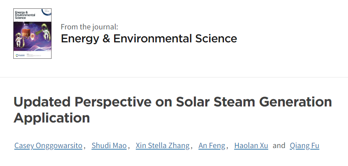Open author Casey Onggowarsito's profile link
Viewport: 348px width, 166px height.
click(x=48, y=145)
